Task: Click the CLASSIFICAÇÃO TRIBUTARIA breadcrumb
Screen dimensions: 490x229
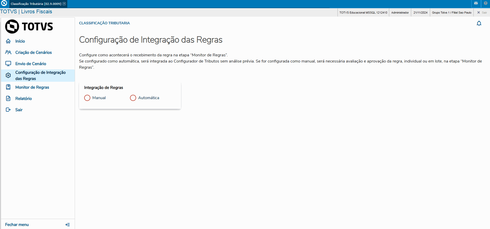Action: [104, 23]
